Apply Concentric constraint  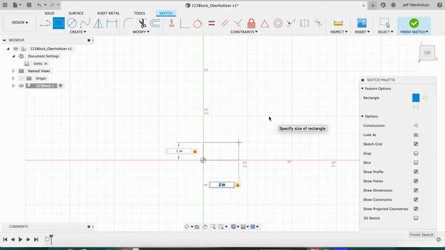tap(278, 23)
